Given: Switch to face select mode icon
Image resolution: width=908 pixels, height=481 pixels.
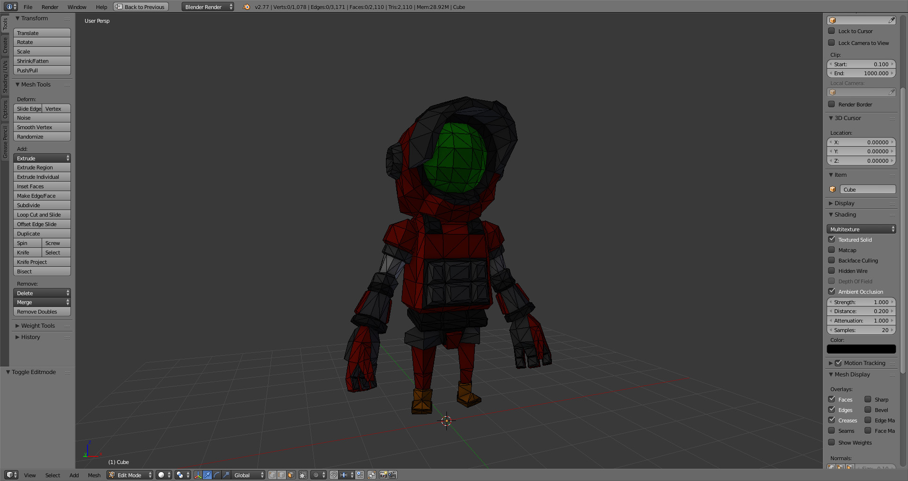Looking at the screenshot, I should point(291,475).
